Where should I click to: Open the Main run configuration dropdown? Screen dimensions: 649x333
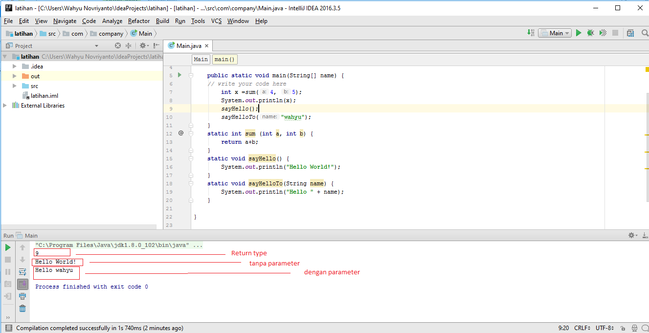click(x=555, y=33)
